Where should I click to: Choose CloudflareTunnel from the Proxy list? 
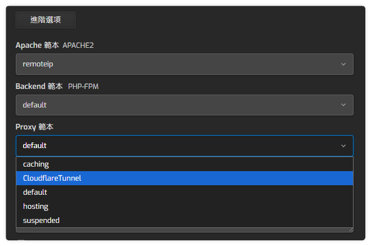click(52, 178)
